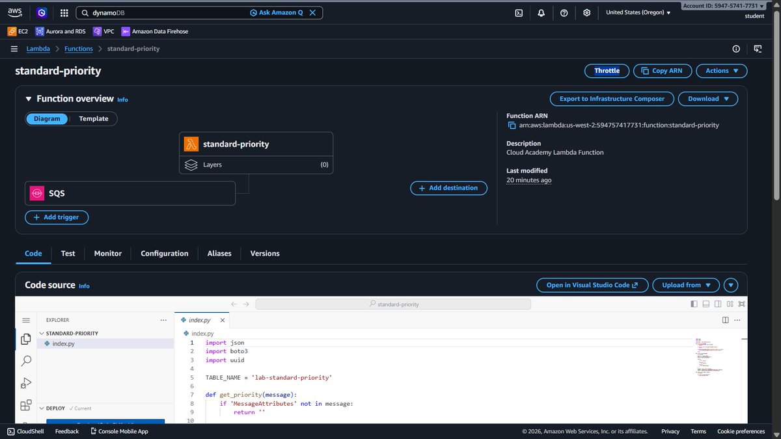Viewport: 781px width, 439px height.
Task: Open the notifications bell
Action: click(x=541, y=12)
